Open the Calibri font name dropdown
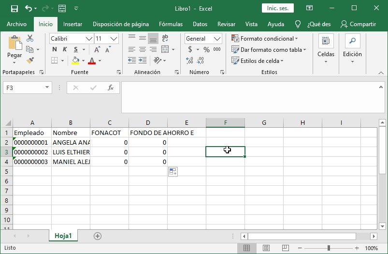The image size is (388, 254). click(x=89, y=39)
